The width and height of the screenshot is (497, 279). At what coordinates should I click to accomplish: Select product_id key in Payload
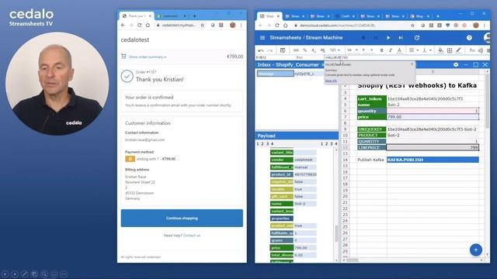tap(282, 174)
